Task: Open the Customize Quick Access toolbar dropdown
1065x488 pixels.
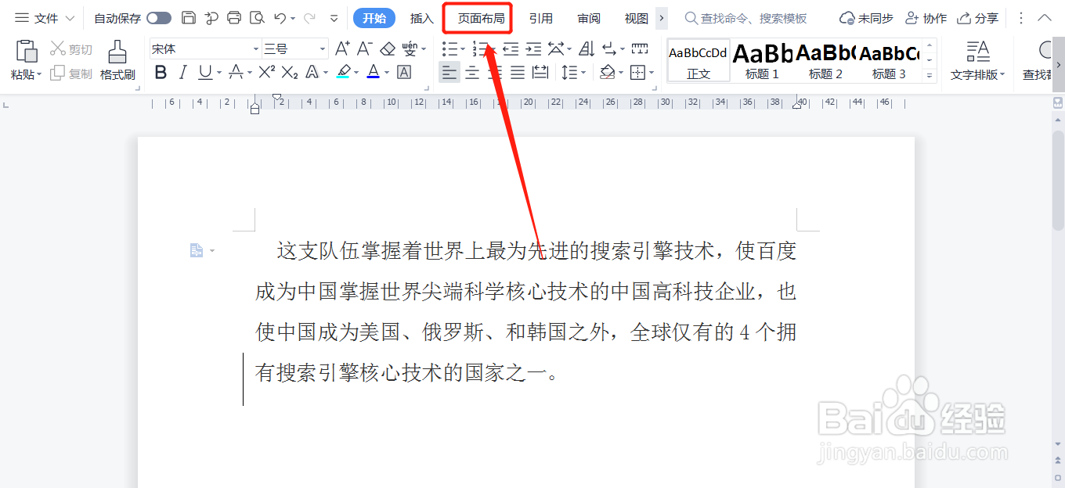Action: tap(334, 18)
